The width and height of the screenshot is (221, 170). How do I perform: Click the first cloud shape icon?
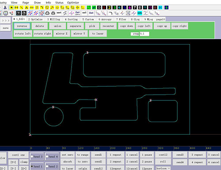[47, 13]
